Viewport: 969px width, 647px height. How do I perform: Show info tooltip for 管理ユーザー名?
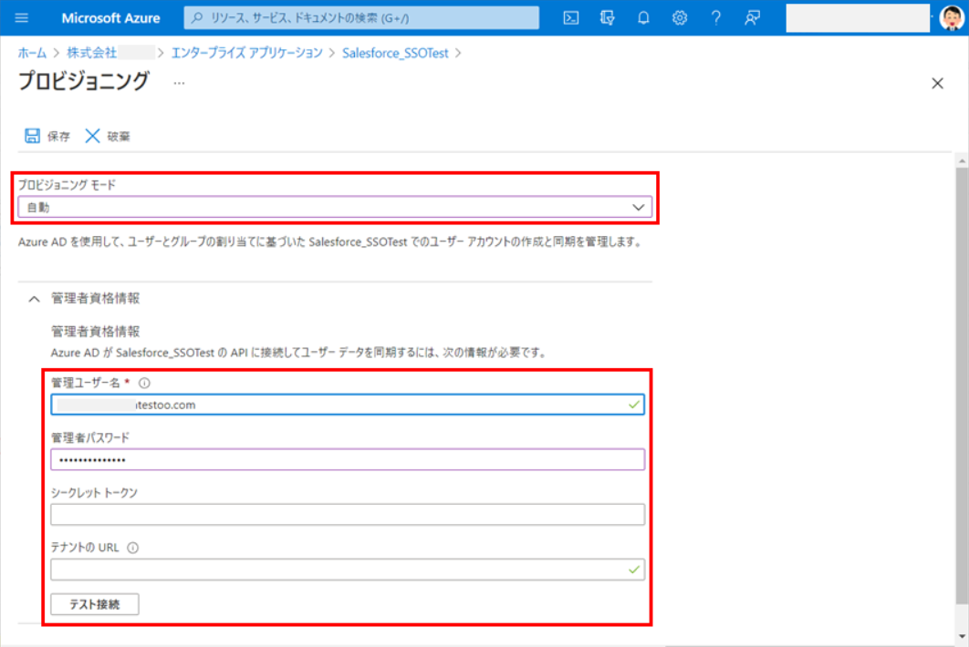pyautogui.click(x=144, y=383)
